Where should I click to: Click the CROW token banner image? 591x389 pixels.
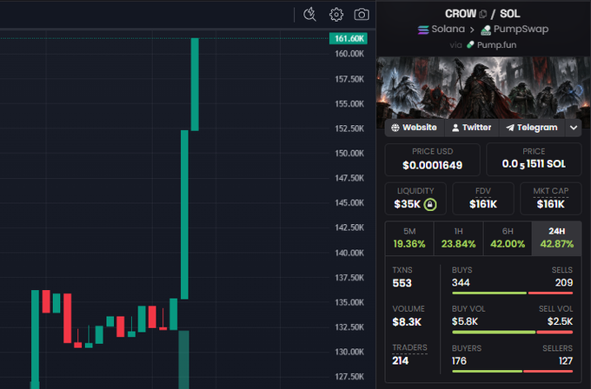[x=483, y=88]
